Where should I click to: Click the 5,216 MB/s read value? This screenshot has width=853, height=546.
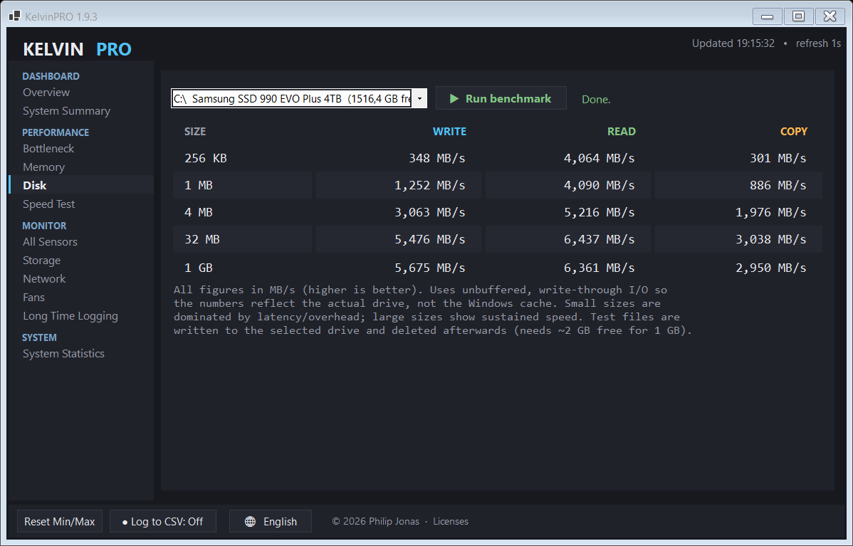click(x=599, y=212)
